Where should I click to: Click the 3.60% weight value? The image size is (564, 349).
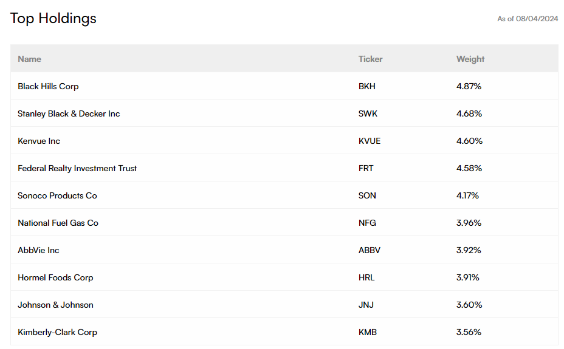tap(469, 305)
